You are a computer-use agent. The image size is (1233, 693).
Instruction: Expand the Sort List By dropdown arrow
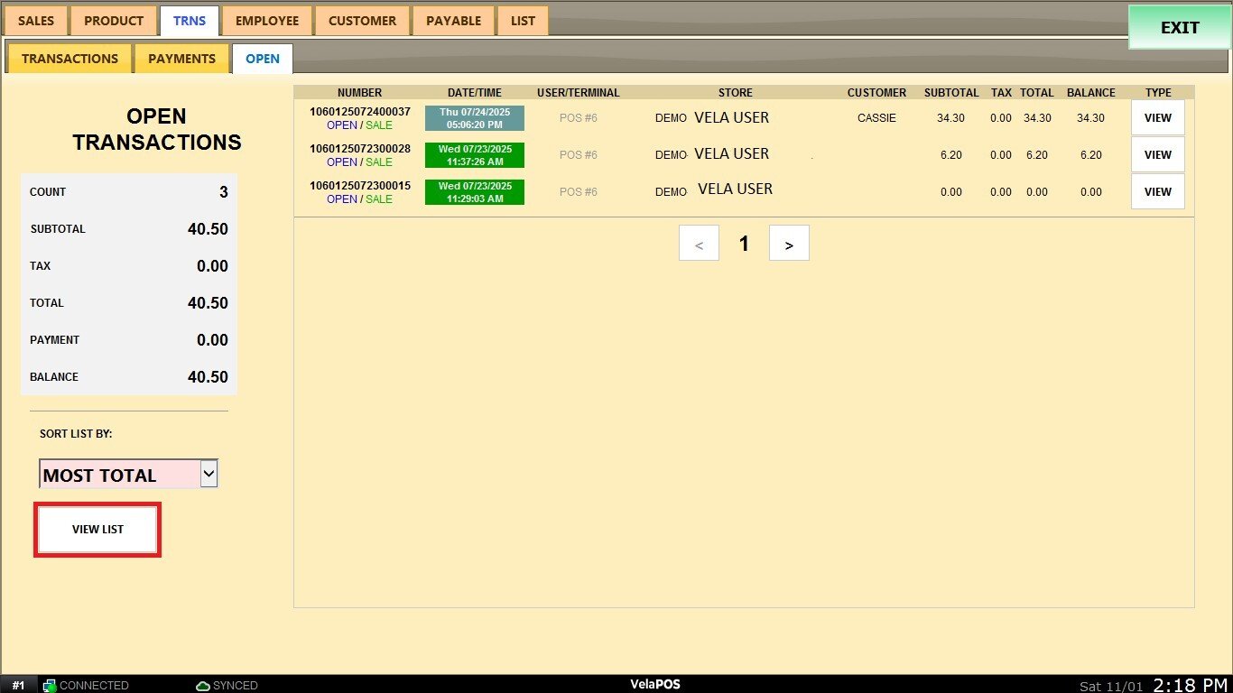209,474
